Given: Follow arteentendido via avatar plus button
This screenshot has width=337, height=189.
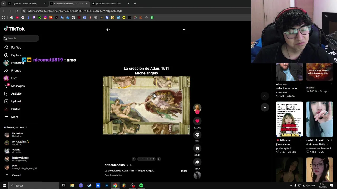Looking at the screenshot, I should pyautogui.click(x=197, y=112).
